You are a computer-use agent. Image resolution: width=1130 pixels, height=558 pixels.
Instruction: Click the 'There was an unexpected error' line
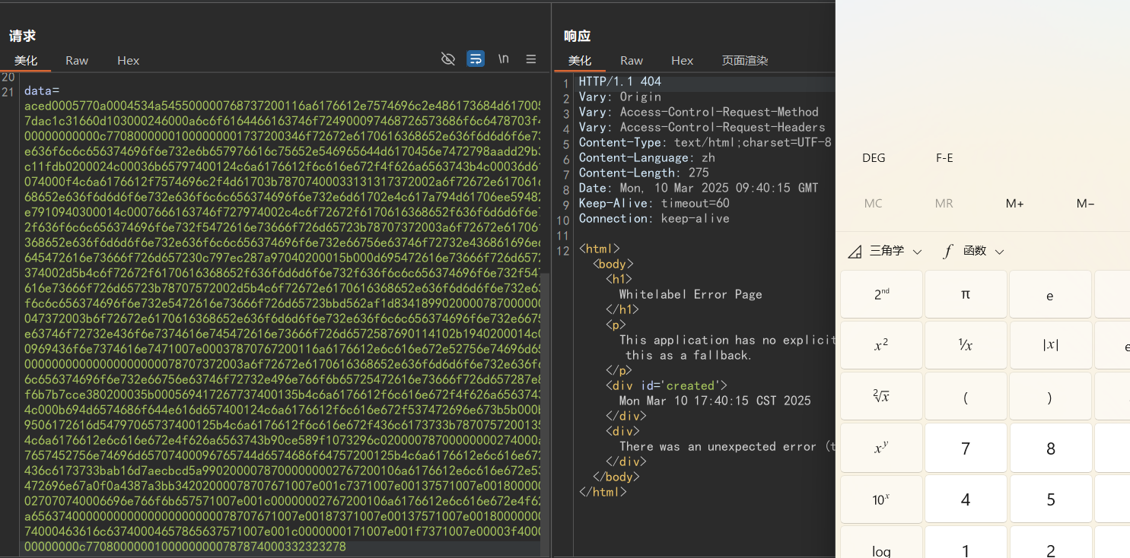727,446
